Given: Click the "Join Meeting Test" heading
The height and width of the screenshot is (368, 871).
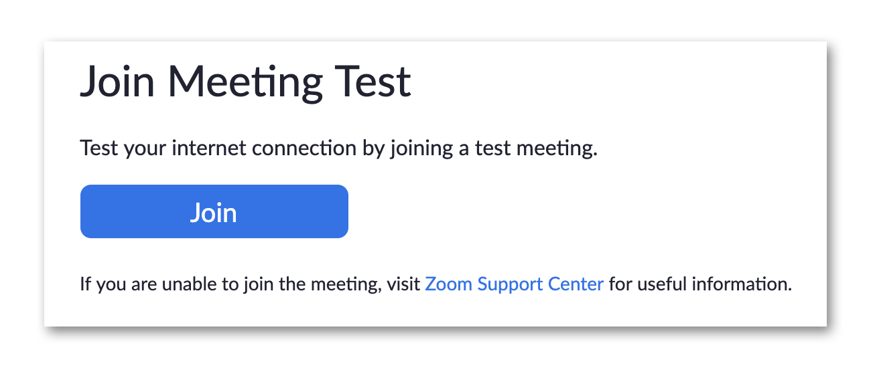Looking at the screenshot, I should tap(245, 83).
